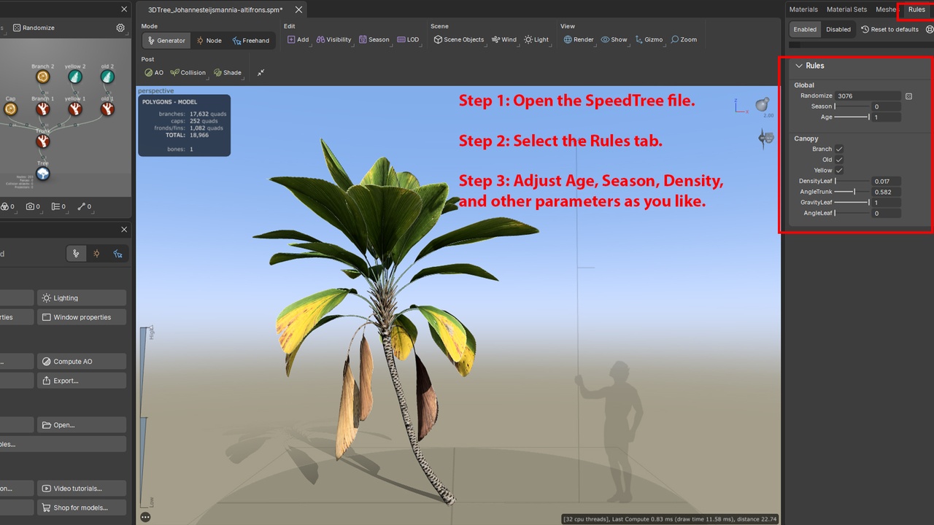Switch to the Materials tab
The width and height of the screenshot is (934, 525).
tap(803, 9)
